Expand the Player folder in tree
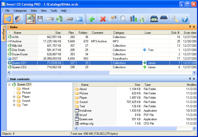The width and height of the screenshot is (198, 137). click(x=14, y=97)
